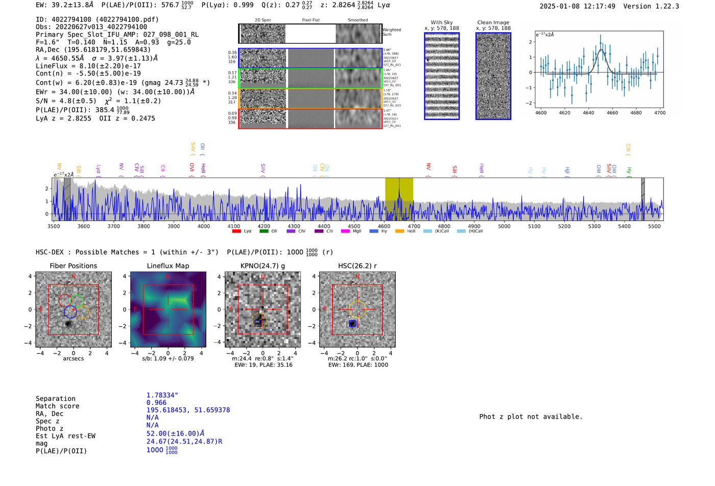Click the dark purple CIII legend swatch
This screenshot has width=715, height=486.
319,231
